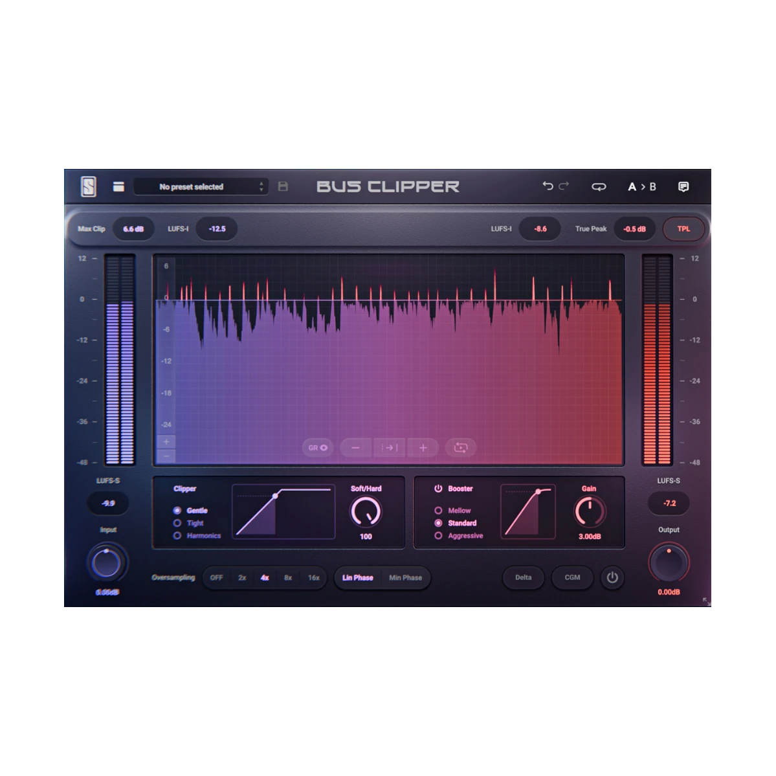This screenshot has height=776, width=776.
Task: Open the comment hints icon
Action: (683, 186)
